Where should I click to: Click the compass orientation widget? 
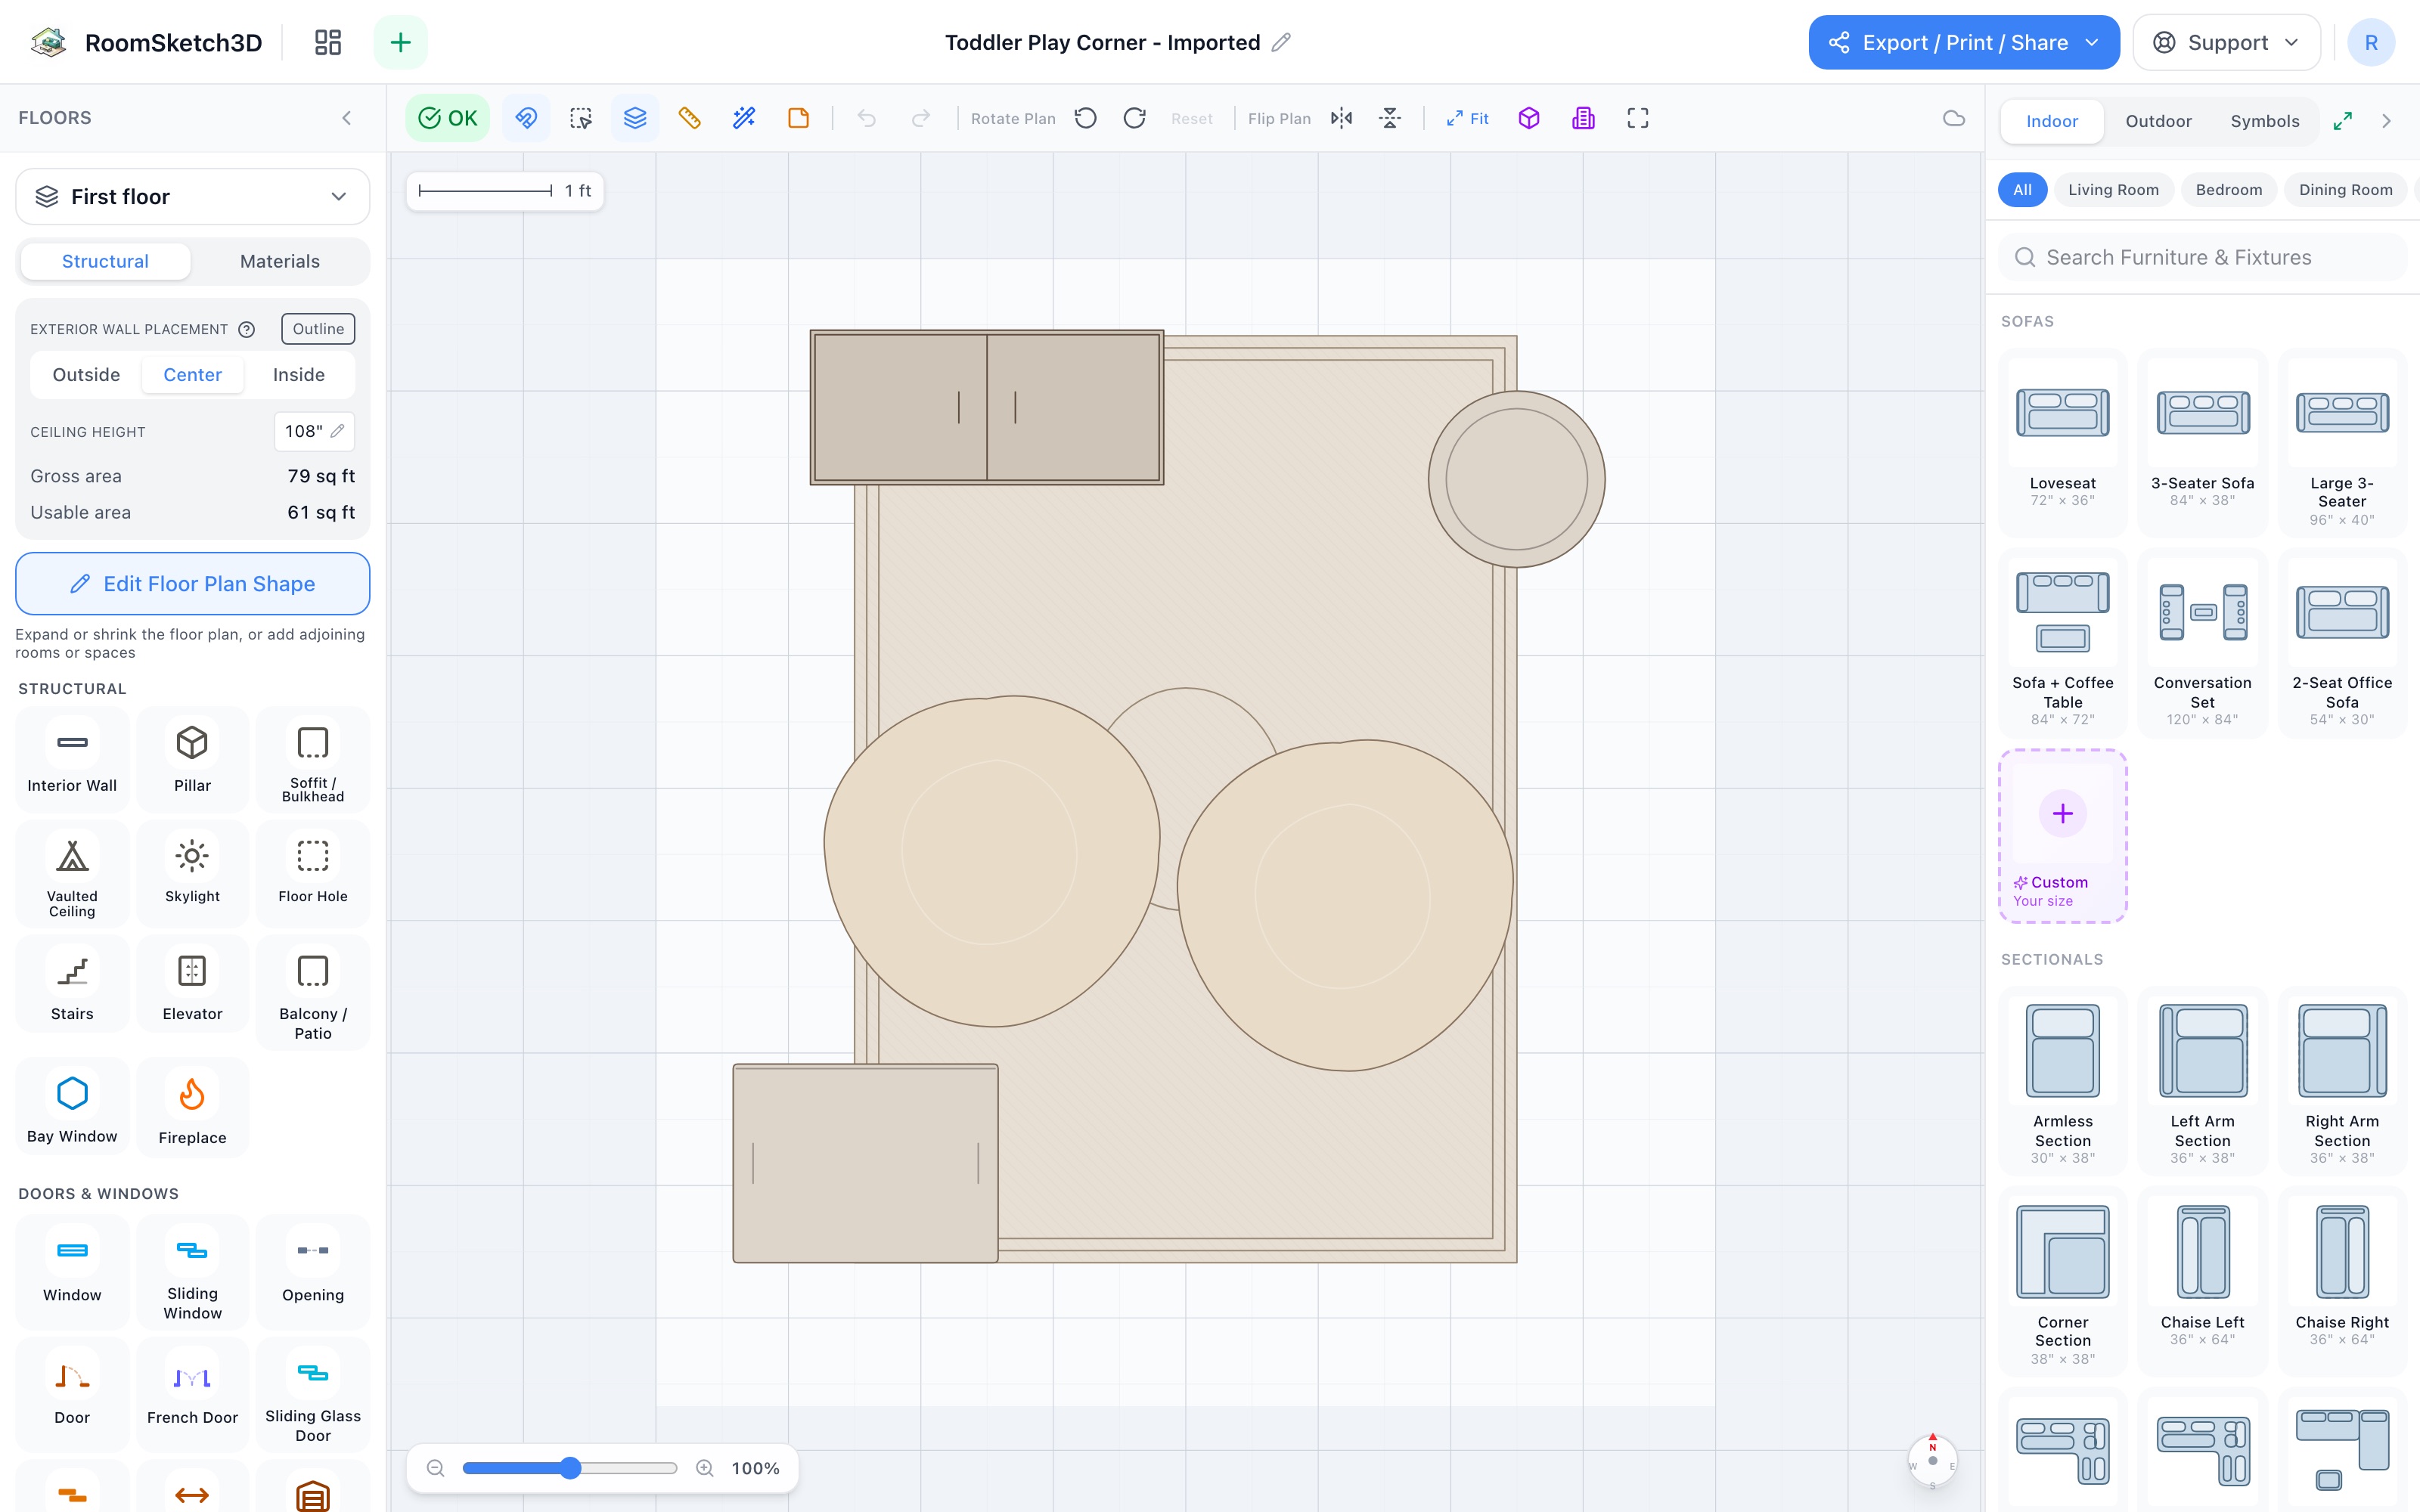[x=1932, y=1461]
